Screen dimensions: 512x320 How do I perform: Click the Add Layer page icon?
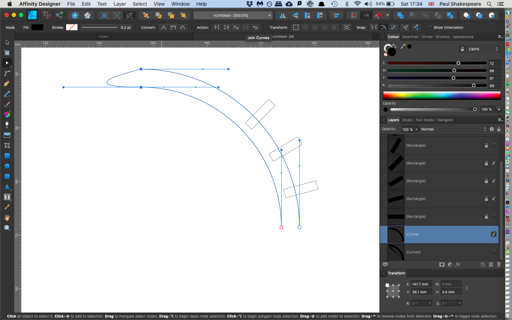click(x=482, y=265)
